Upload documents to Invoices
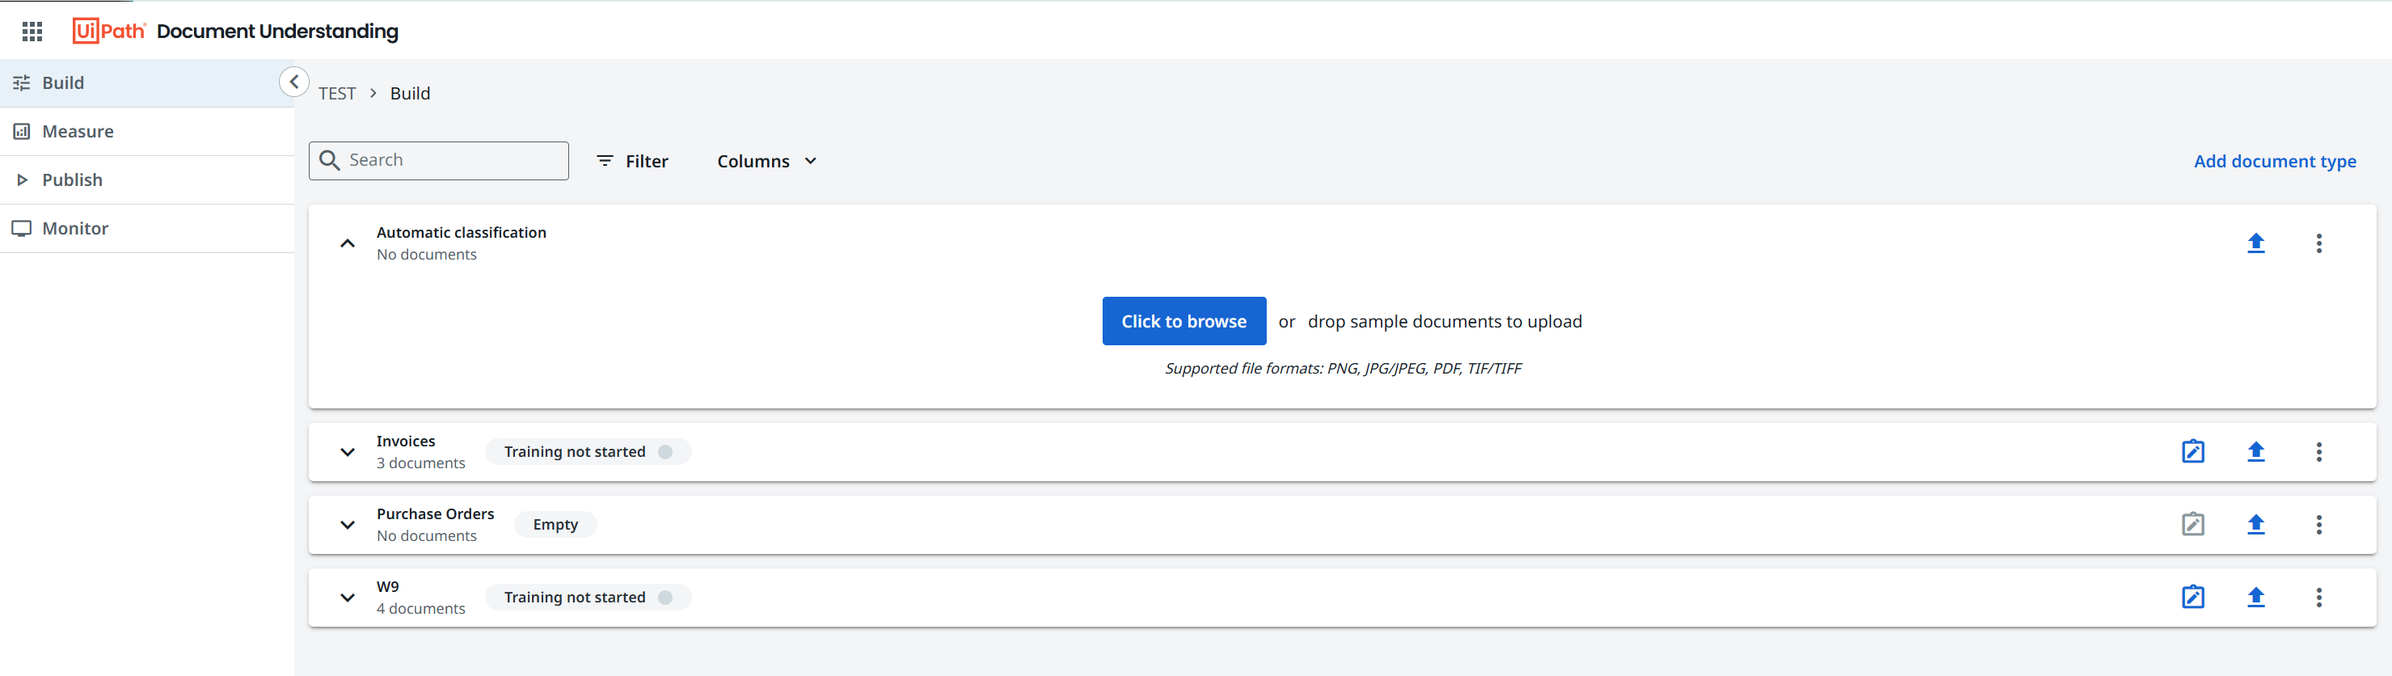 tap(2255, 451)
